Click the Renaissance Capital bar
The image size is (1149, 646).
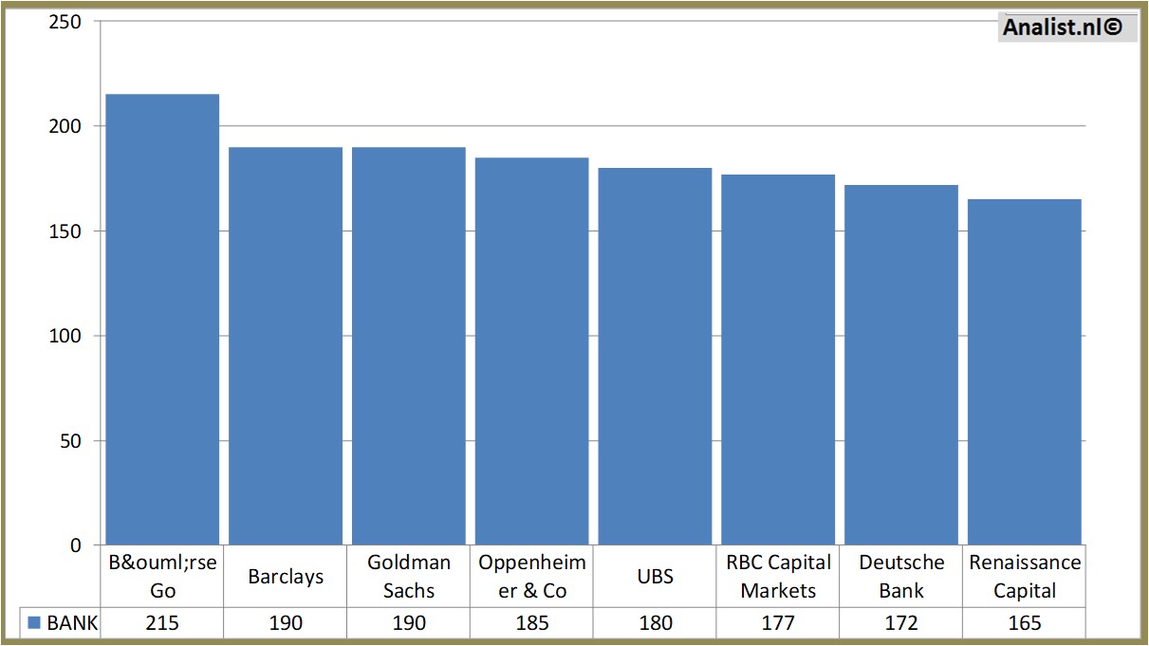pos(1025,372)
